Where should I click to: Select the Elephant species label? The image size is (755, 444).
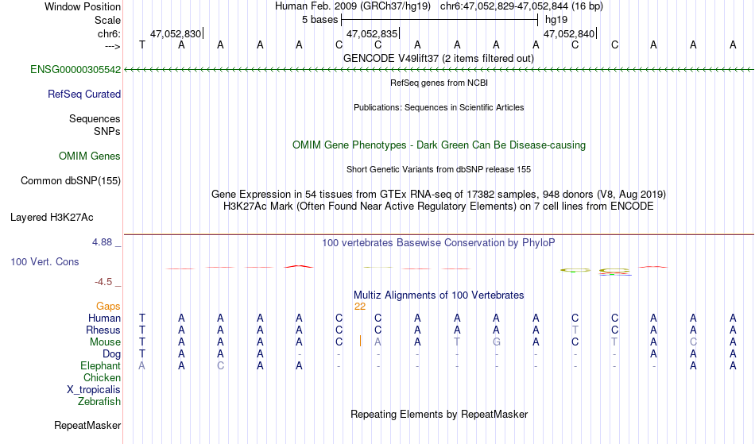101,366
